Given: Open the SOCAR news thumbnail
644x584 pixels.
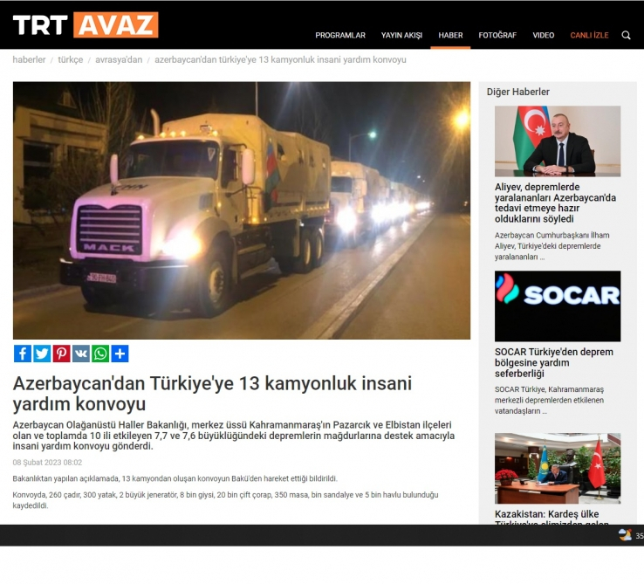Looking at the screenshot, I should click(558, 306).
